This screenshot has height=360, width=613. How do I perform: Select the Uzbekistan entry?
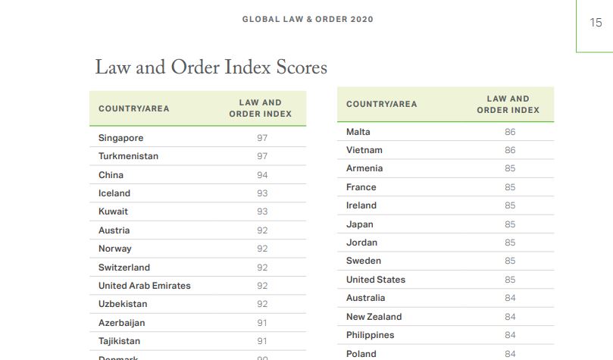coord(123,304)
